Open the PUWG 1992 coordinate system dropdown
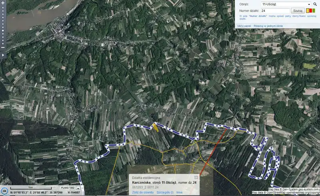 tap(78, 188)
